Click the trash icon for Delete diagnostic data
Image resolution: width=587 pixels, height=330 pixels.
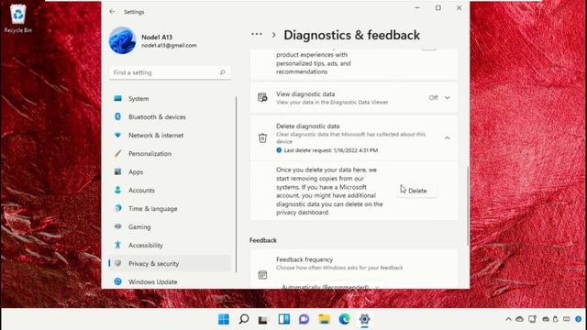click(x=262, y=138)
